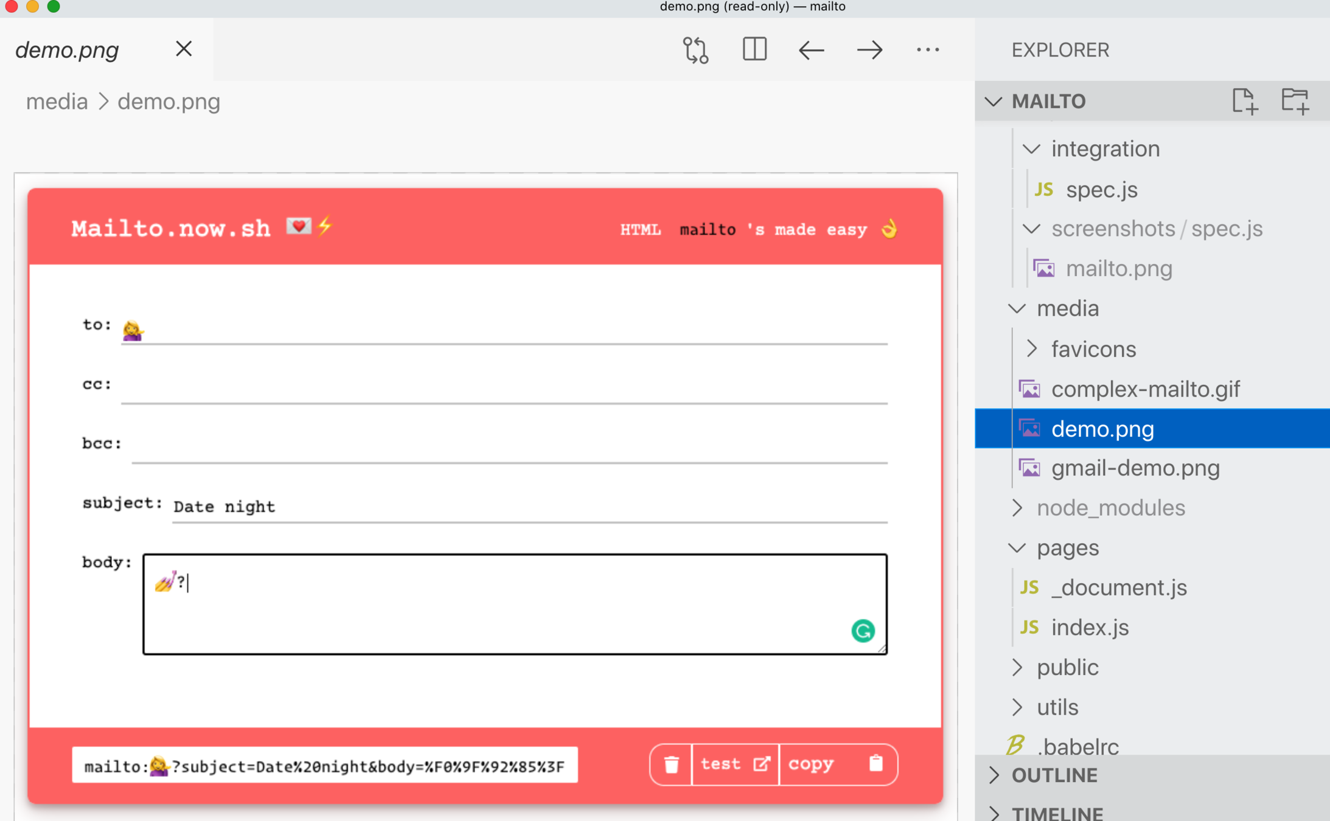Navigate back with the left arrow
This screenshot has width=1330, height=821.
811,50
